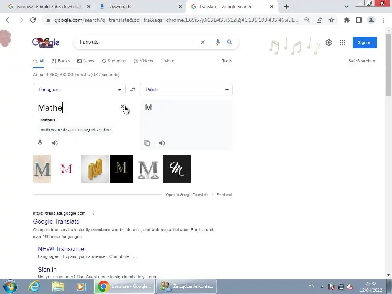The image size is (392, 294).
Task: Open Chrome profile avatar
Action: tap(371, 20)
